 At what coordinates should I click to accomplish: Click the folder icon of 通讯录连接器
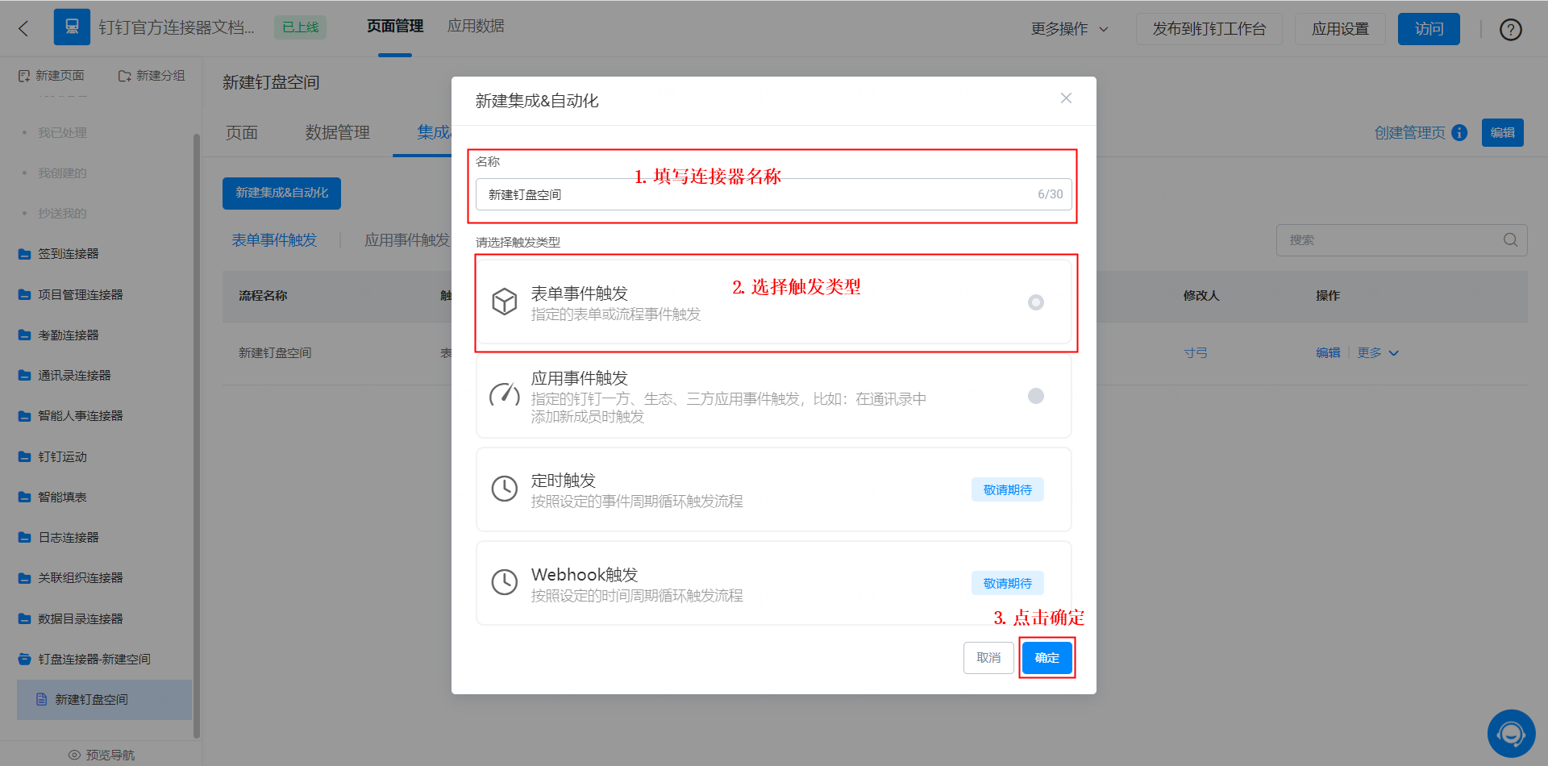(24, 376)
